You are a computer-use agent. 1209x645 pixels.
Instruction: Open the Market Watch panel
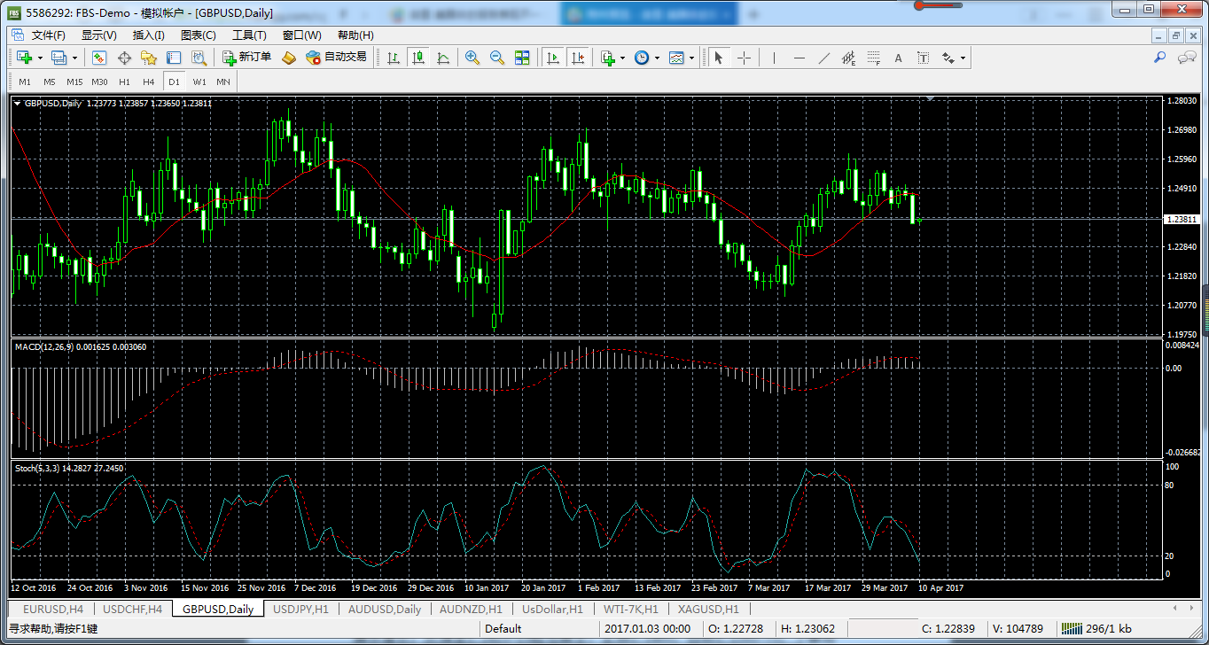[99, 58]
